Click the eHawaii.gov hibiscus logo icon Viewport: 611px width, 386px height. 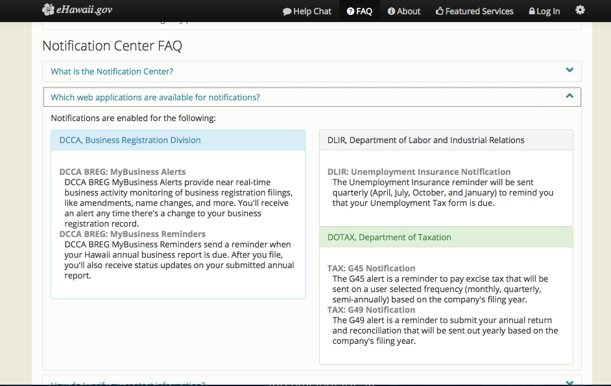coord(48,9)
